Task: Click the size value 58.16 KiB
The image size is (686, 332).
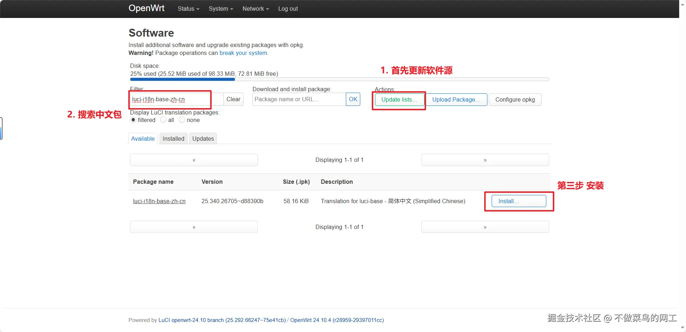Action: [x=296, y=201]
